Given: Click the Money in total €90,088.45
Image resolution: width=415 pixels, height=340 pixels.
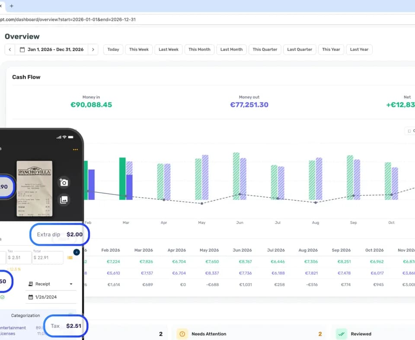Looking at the screenshot, I should point(91,105).
